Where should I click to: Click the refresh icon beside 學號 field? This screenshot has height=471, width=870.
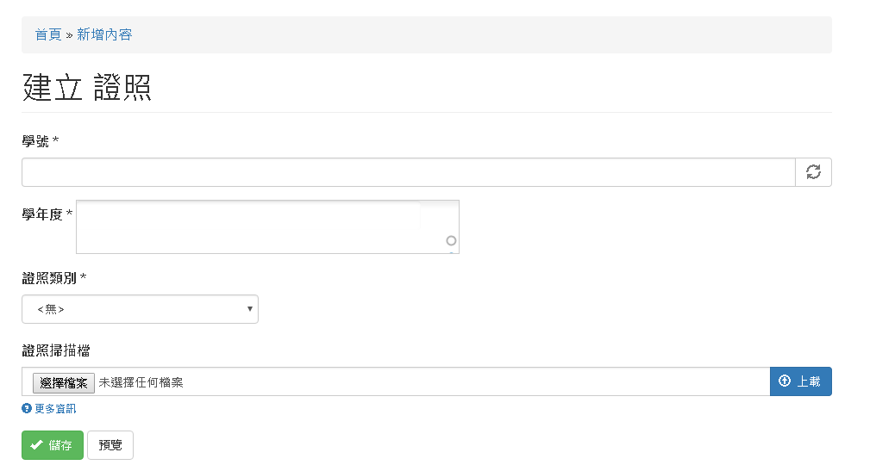click(x=813, y=172)
